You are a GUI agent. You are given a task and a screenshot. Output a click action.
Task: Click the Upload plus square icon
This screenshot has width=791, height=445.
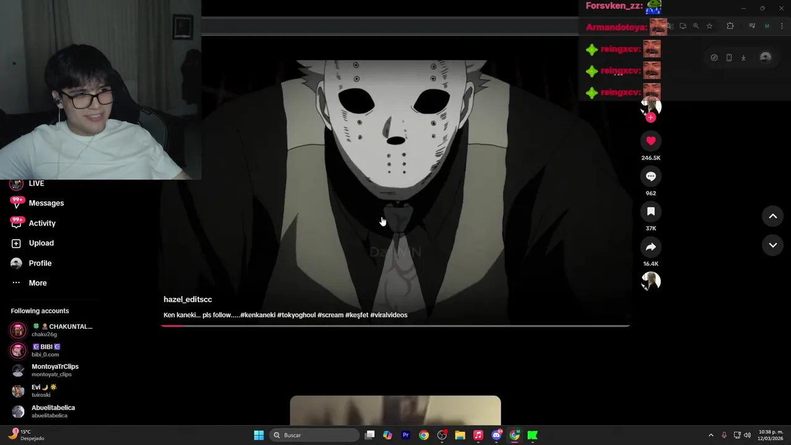tap(17, 244)
